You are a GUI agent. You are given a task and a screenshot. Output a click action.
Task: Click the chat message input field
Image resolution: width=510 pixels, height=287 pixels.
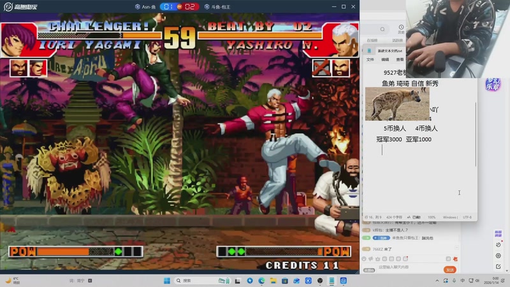[x=409, y=267]
